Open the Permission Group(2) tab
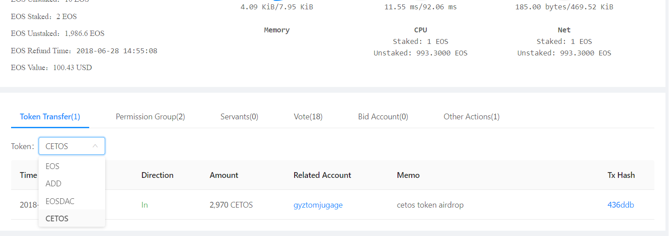Image resolution: width=669 pixels, height=236 pixels. [x=150, y=117]
